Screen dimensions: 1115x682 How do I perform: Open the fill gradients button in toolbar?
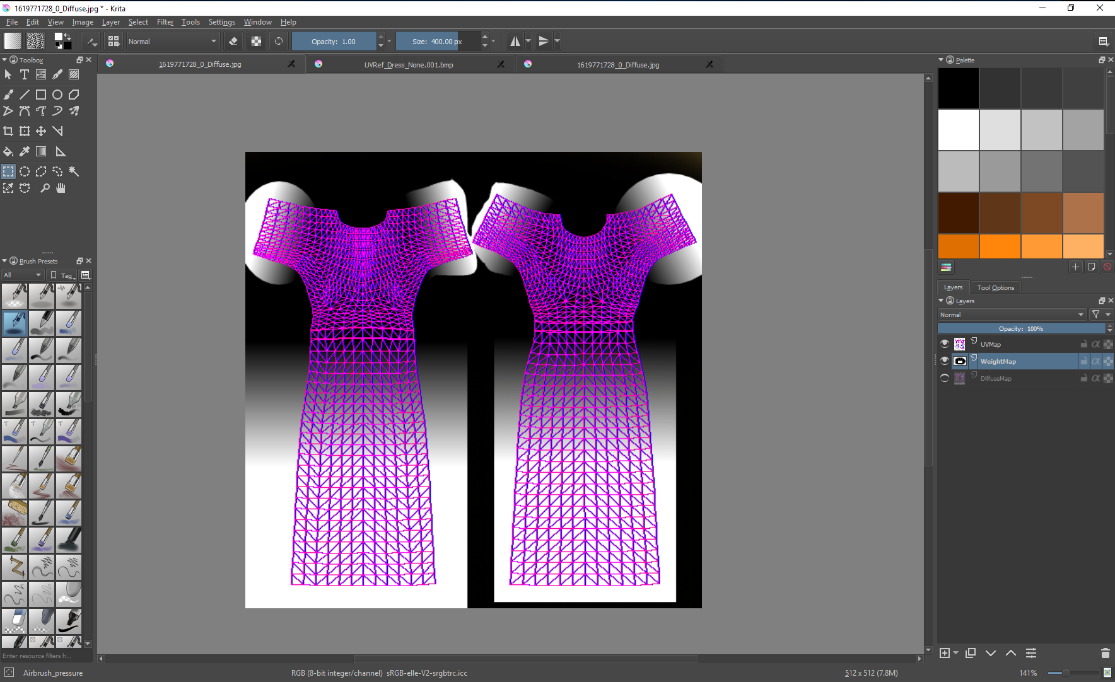coord(13,41)
